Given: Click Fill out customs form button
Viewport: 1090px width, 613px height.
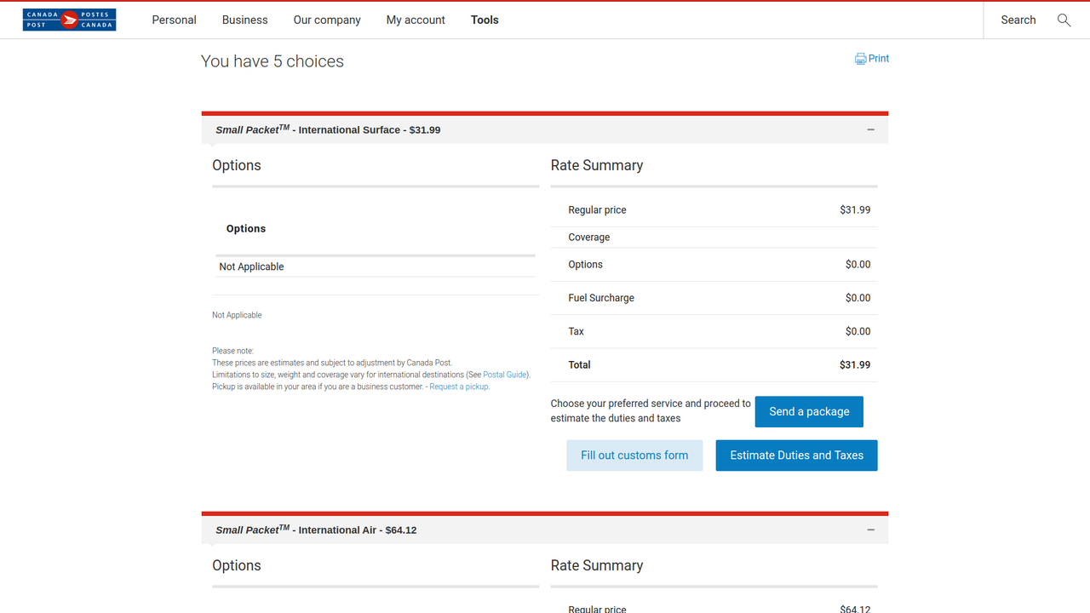Looking at the screenshot, I should [634, 455].
